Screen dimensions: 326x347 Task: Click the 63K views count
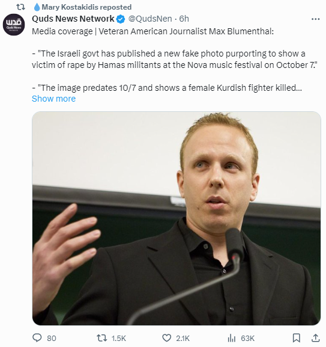(x=248, y=338)
